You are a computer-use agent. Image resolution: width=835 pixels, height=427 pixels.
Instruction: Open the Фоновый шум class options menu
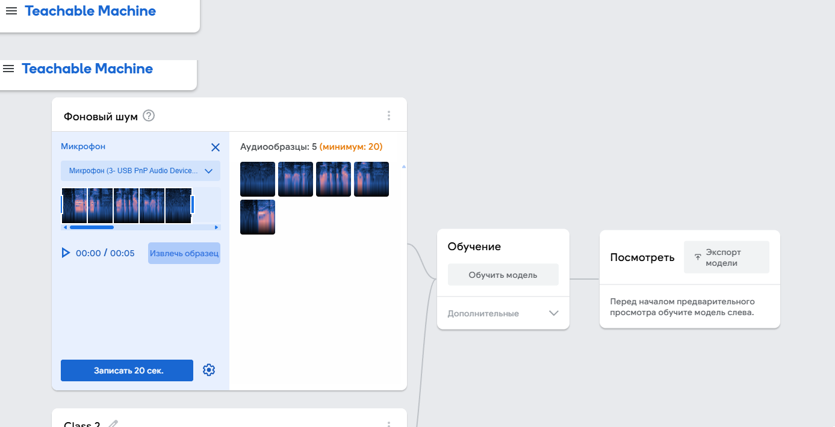pyautogui.click(x=389, y=115)
